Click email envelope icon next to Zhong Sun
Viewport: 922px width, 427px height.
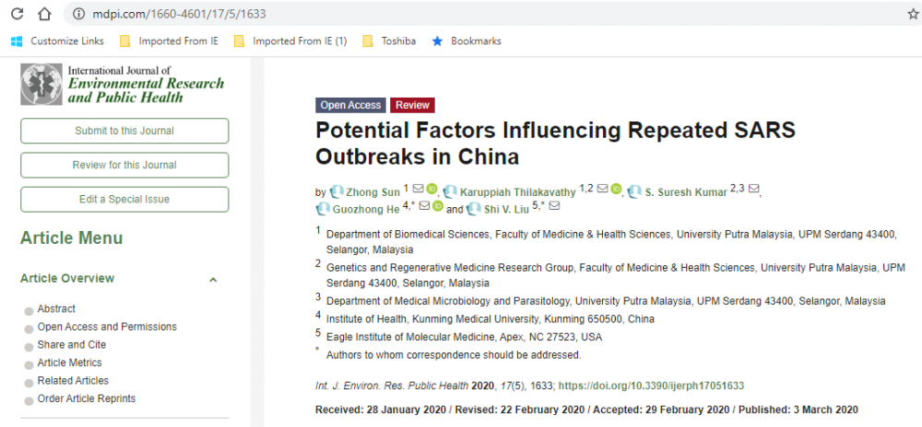pos(418,190)
